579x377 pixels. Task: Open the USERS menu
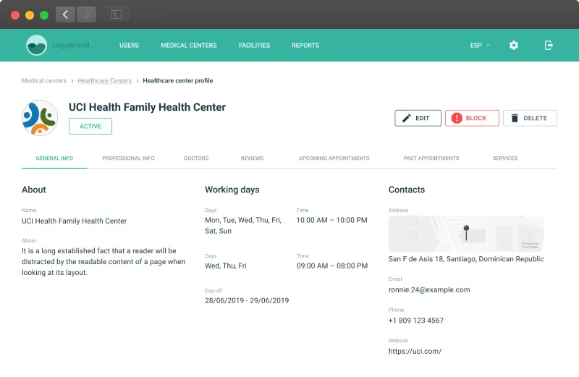[129, 45]
